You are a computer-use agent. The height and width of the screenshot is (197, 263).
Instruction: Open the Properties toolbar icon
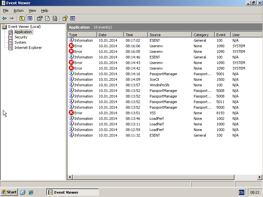pyautogui.click(x=39, y=18)
